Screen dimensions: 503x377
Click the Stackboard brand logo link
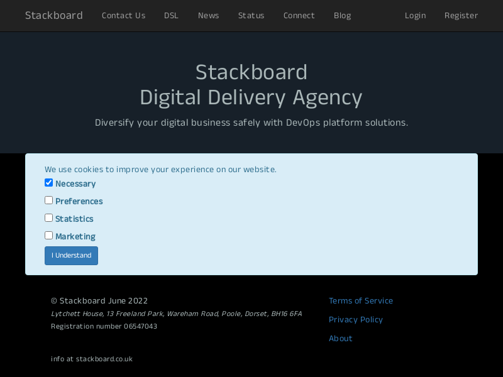54,16
